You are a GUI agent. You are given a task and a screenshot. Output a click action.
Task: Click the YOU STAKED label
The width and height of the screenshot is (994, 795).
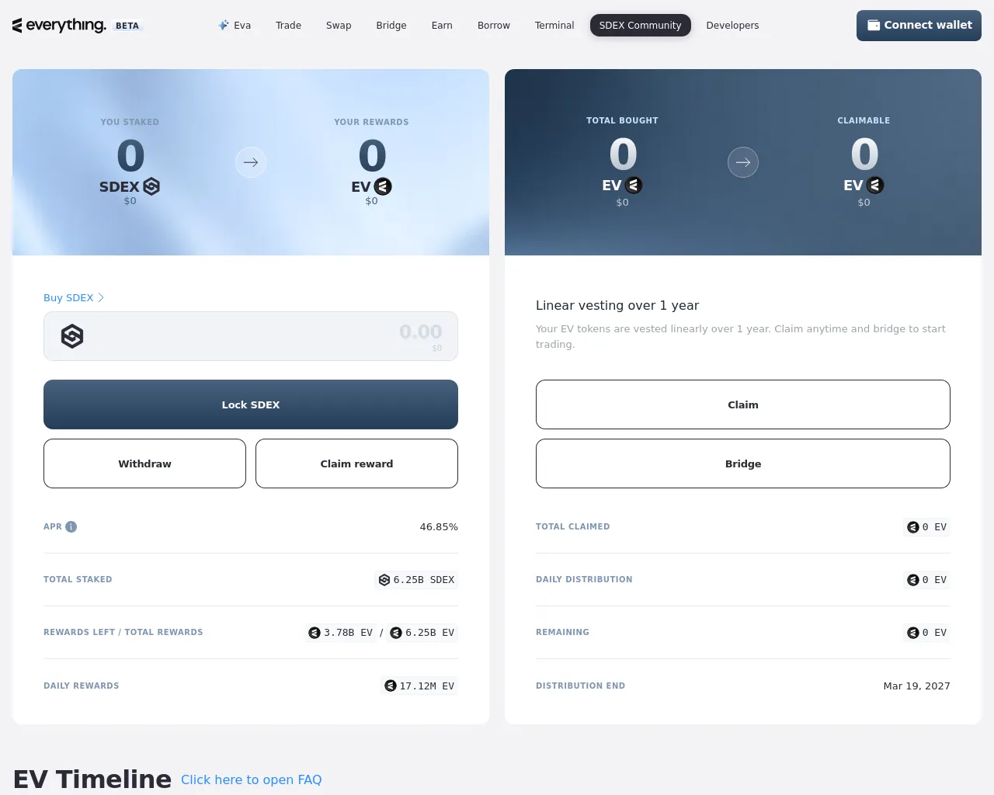coord(130,122)
